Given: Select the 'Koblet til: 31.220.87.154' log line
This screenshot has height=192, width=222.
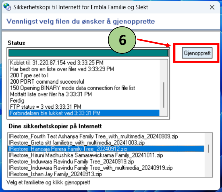Looking at the screenshot, I should tap(56, 63).
